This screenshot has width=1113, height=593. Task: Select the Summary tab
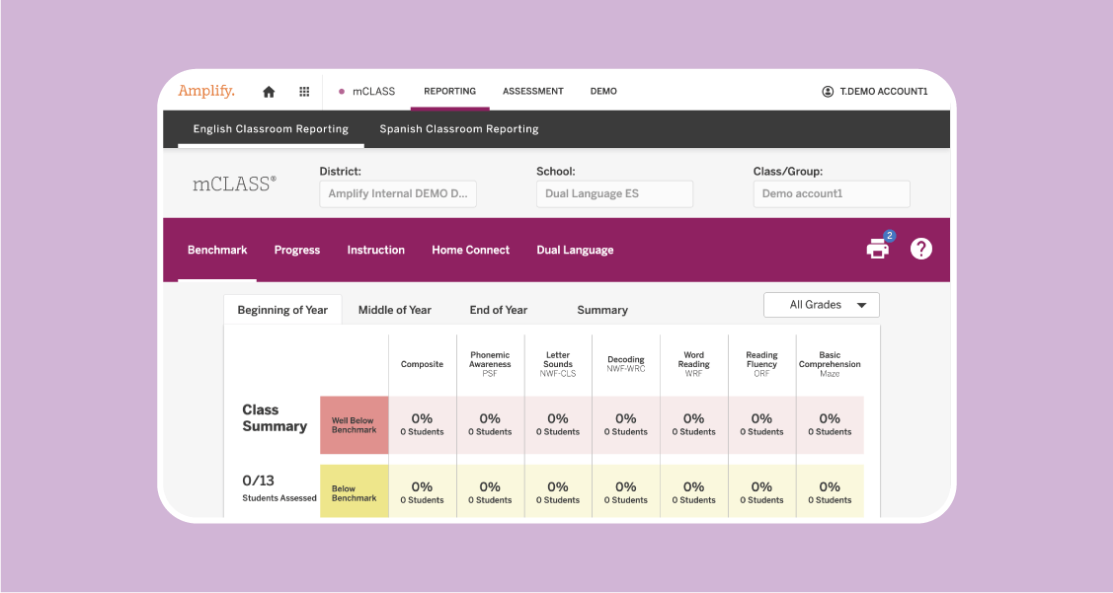pos(602,310)
